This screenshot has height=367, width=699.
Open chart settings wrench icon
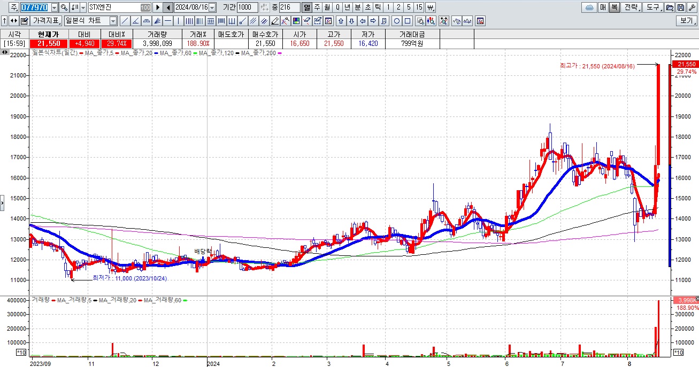(x=692, y=7)
